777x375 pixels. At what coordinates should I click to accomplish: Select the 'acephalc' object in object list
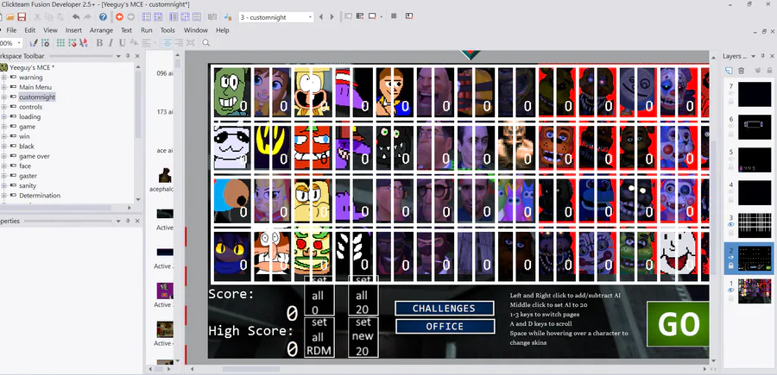coord(162,180)
